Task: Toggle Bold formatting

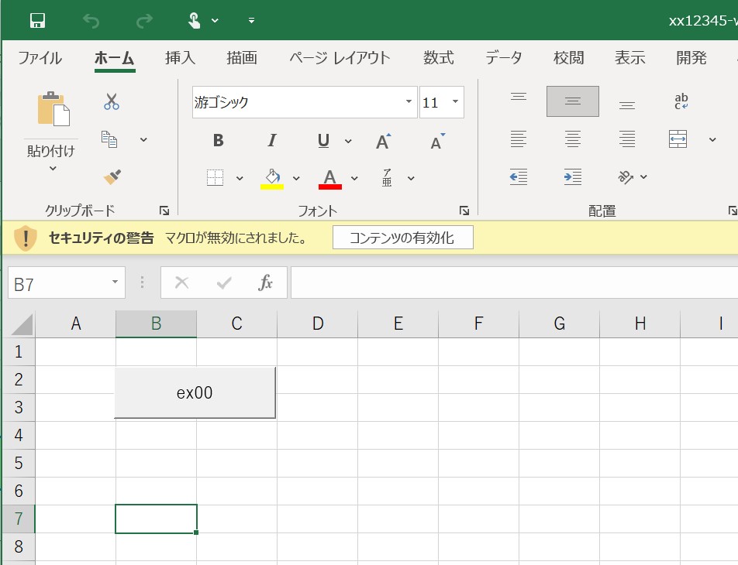Action: (x=219, y=141)
